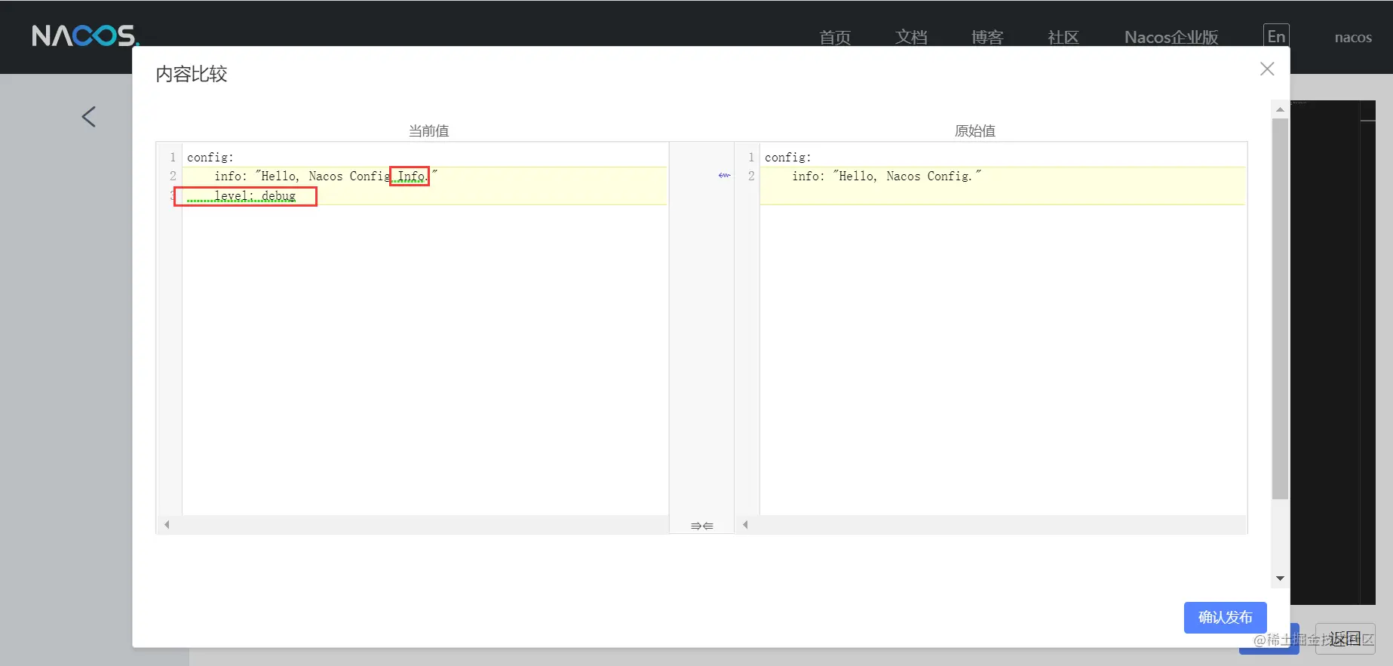
Task: Toggle scroll lock icon between diff panes
Action: pos(701,526)
